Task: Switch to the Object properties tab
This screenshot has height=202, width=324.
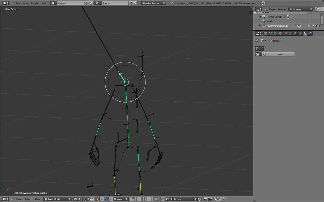Action: click(x=280, y=33)
